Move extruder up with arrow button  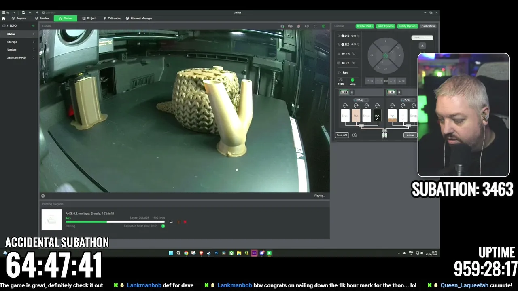(x=422, y=46)
